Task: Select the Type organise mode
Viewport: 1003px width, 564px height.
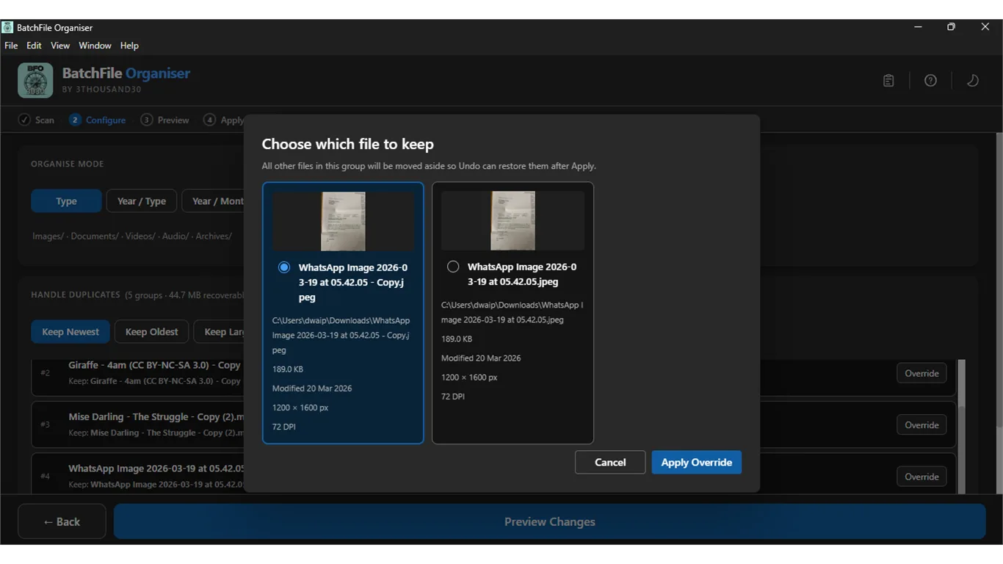Action: pos(66,201)
